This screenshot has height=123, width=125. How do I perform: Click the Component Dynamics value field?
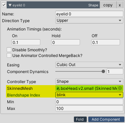point(115,71)
